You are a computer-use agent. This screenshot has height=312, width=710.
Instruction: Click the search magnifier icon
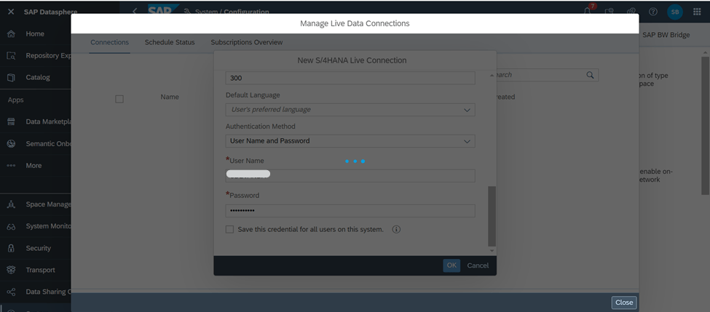(590, 75)
